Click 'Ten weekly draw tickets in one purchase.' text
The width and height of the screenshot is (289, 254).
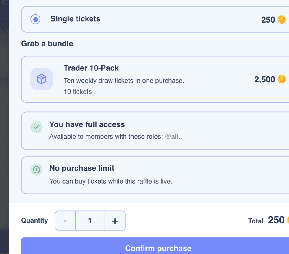(124, 81)
